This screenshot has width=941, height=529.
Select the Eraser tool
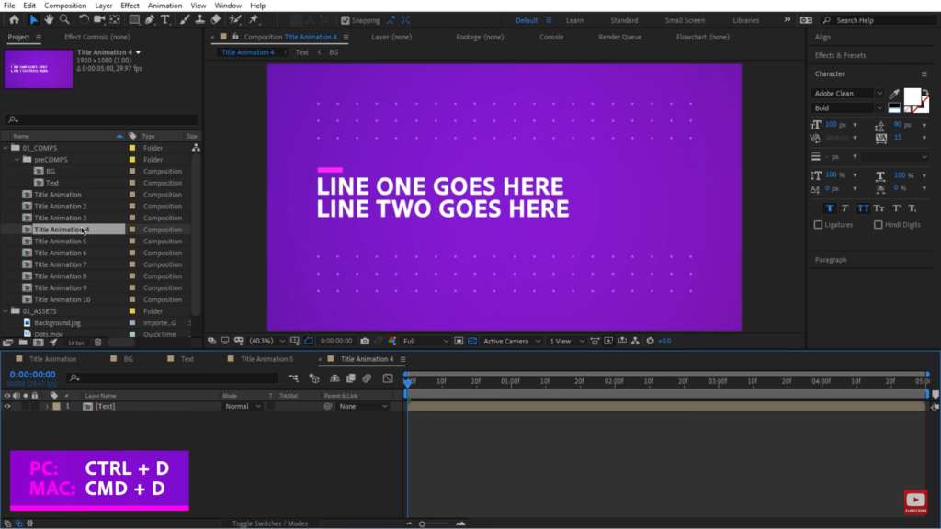[x=215, y=20]
